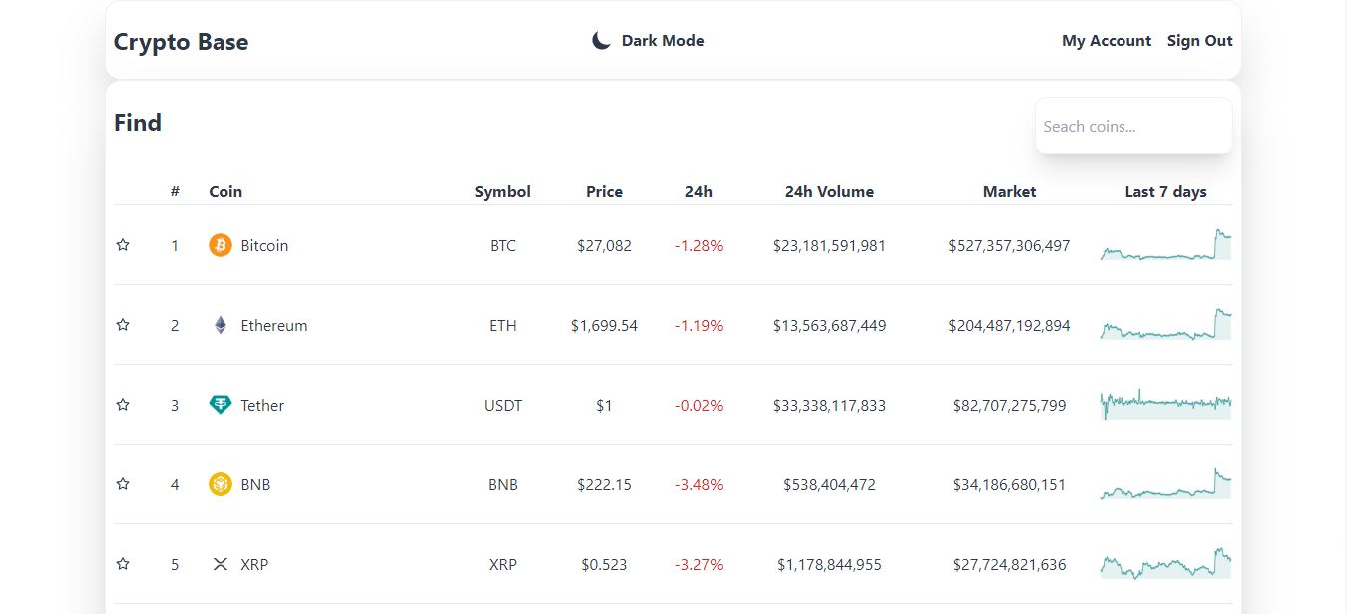Click BNB price $222.15

coord(604,484)
